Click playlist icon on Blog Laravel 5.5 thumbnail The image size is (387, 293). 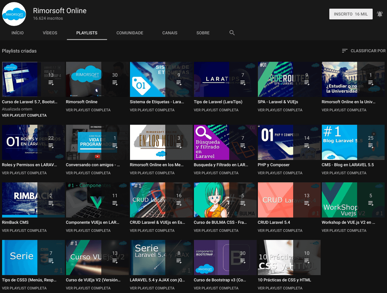coord(371,146)
